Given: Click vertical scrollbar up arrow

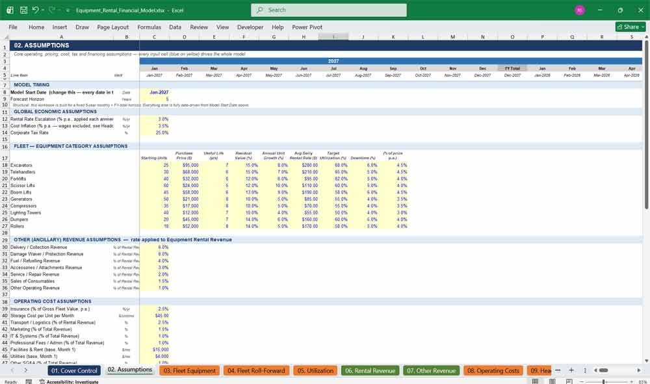Looking at the screenshot, I should coord(646,37).
